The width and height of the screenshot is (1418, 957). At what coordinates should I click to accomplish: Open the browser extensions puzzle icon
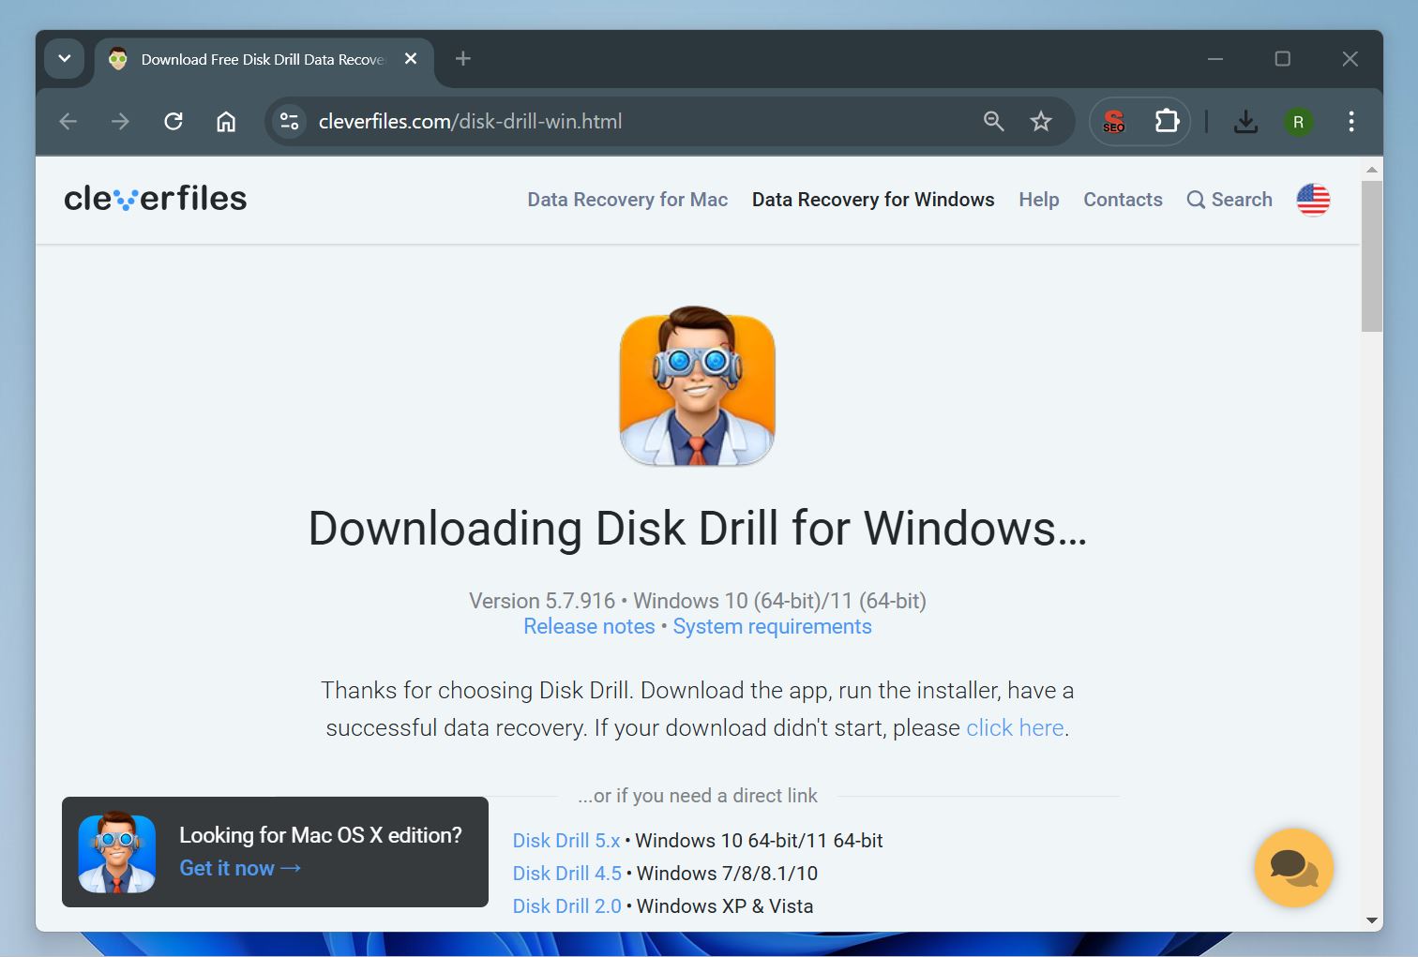coord(1167,121)
